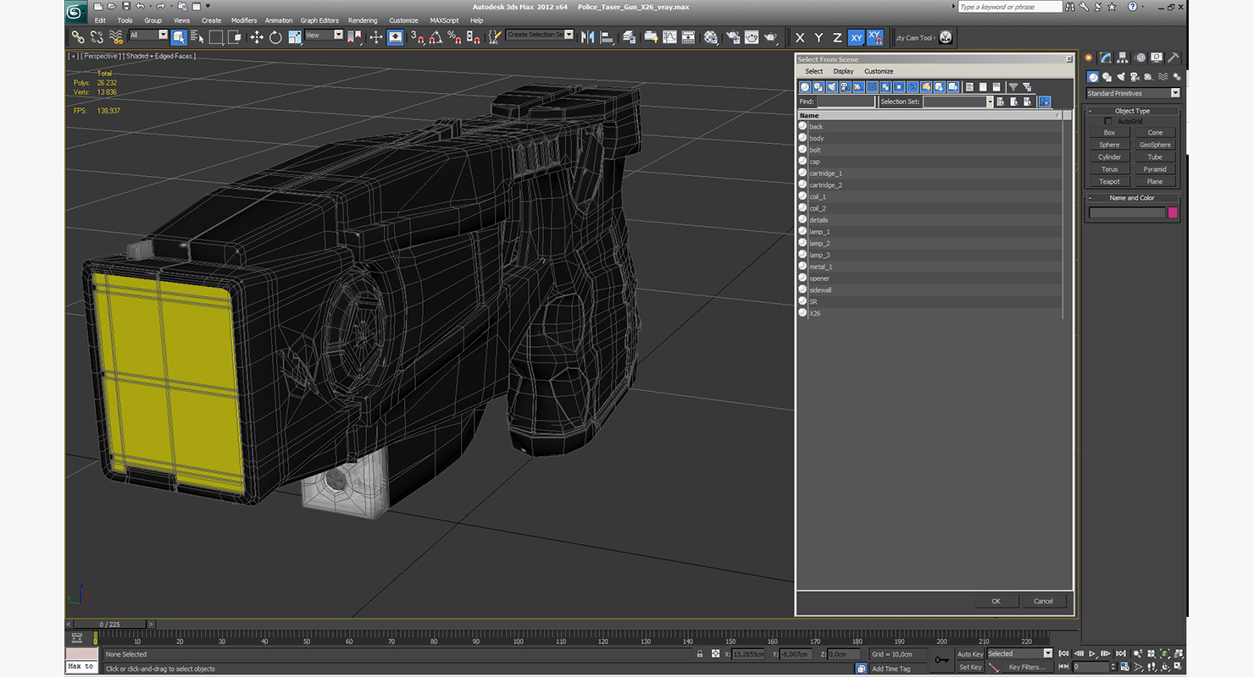This screenshot has height=677, width=1254.
Task: Toggle Display Geometry filter in Select From Scene
Action: coord(805,86)
